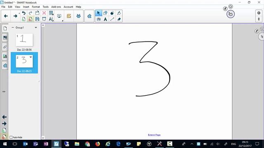The height and width of the screenshot is (148, 264).
Task: Open the View menu
Action: [17, 7]
